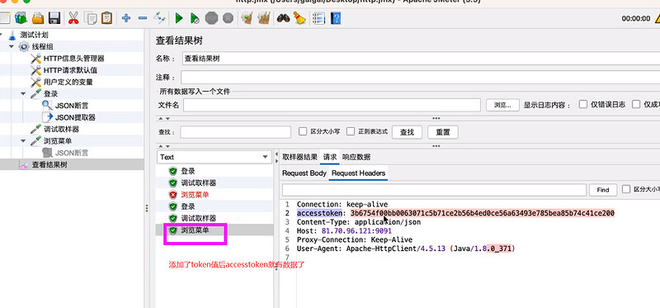Click the 查找 search text field
This screenshot has height=308, width=660.
coord(236,132)
